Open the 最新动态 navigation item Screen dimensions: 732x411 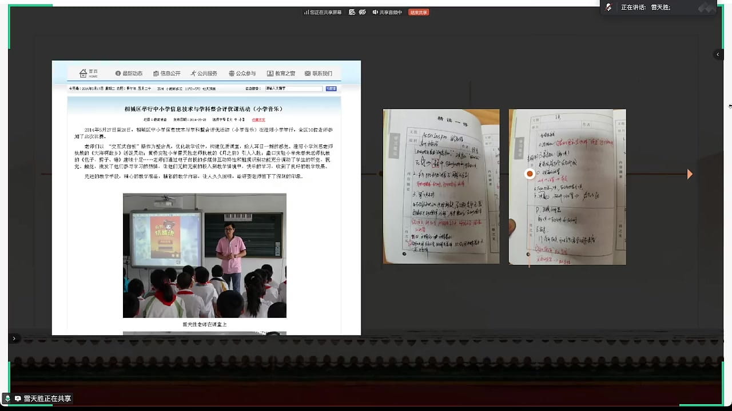tap(129, 74)
